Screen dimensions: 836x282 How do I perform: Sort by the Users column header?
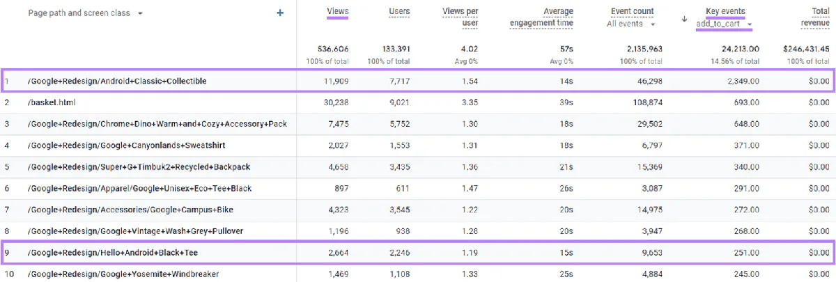pyautogui.click(x=399, y=11)
